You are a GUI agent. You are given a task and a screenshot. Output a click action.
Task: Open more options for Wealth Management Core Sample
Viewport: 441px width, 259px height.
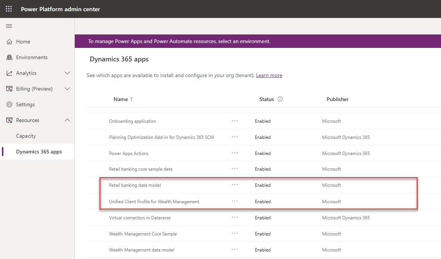pos(235,234)
